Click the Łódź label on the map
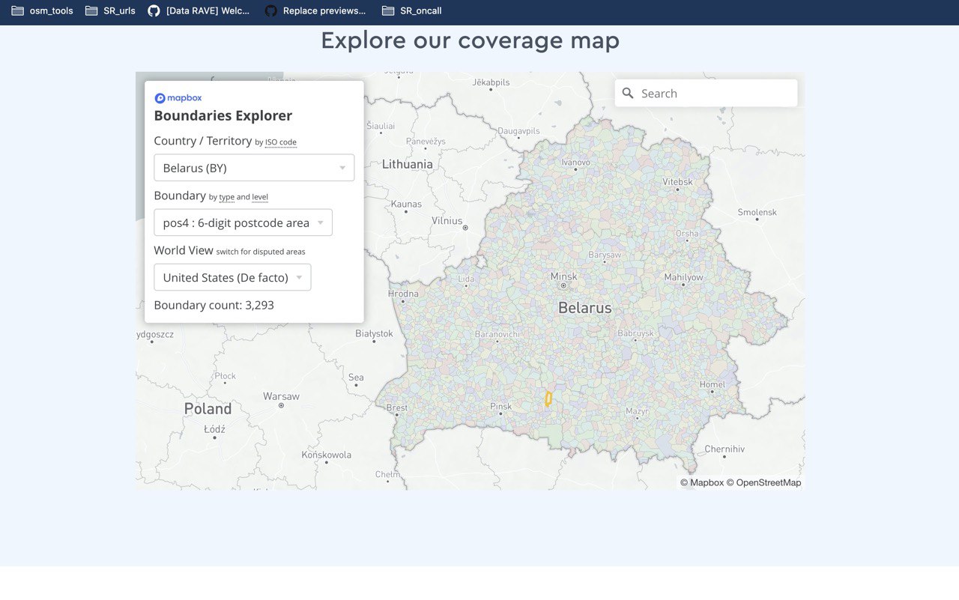 pyautogui.click(x=214, y=429)
